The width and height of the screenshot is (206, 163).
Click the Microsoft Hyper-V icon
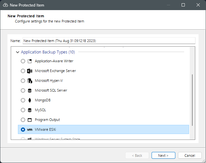pyautogui.click(x=30, y=81)
